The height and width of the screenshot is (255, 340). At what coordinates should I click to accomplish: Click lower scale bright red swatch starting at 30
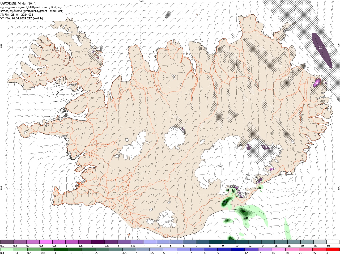click(333, 249)
